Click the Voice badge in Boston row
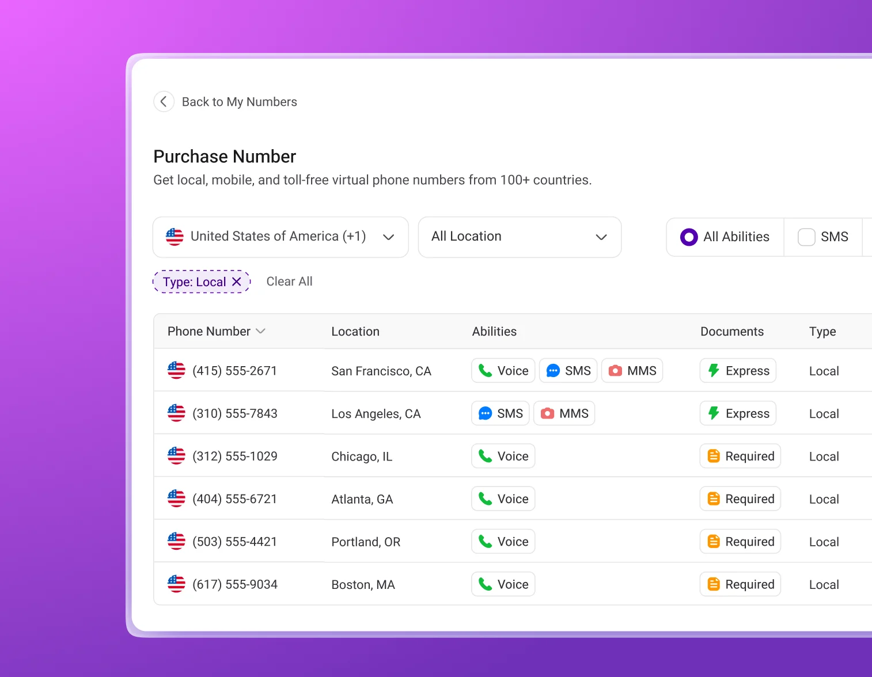The image size is (872, 677). coord(503,584)
